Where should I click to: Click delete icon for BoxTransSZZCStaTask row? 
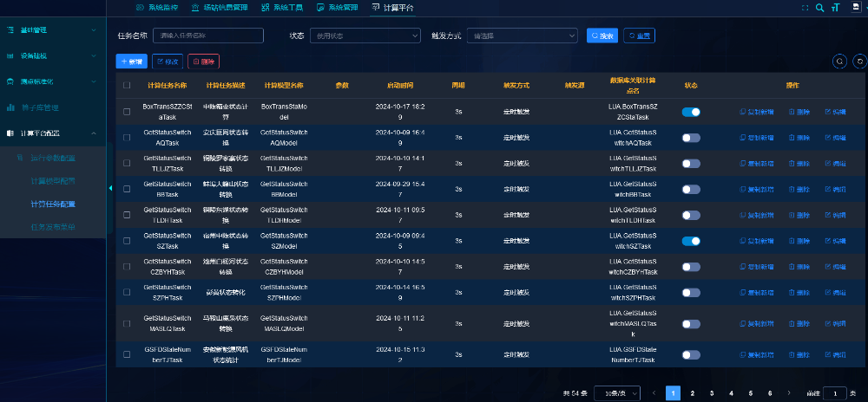coord(799,112)
